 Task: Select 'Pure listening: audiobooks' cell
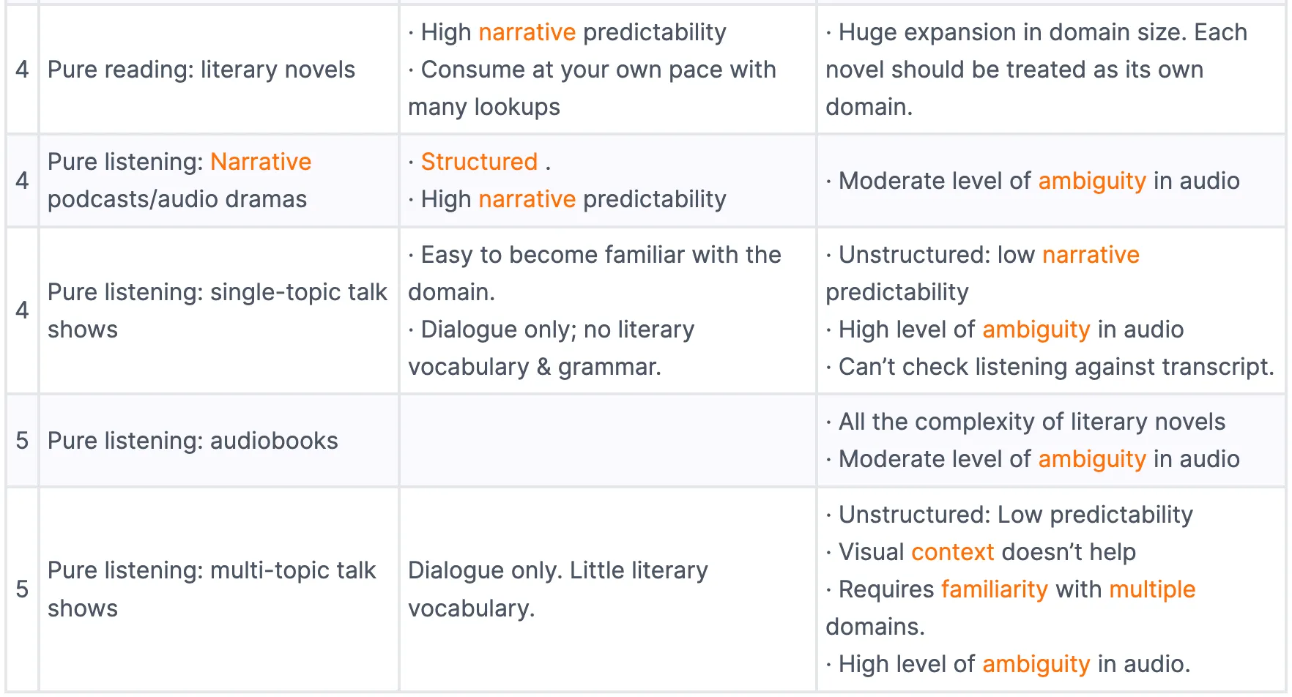tap(219, 441)
